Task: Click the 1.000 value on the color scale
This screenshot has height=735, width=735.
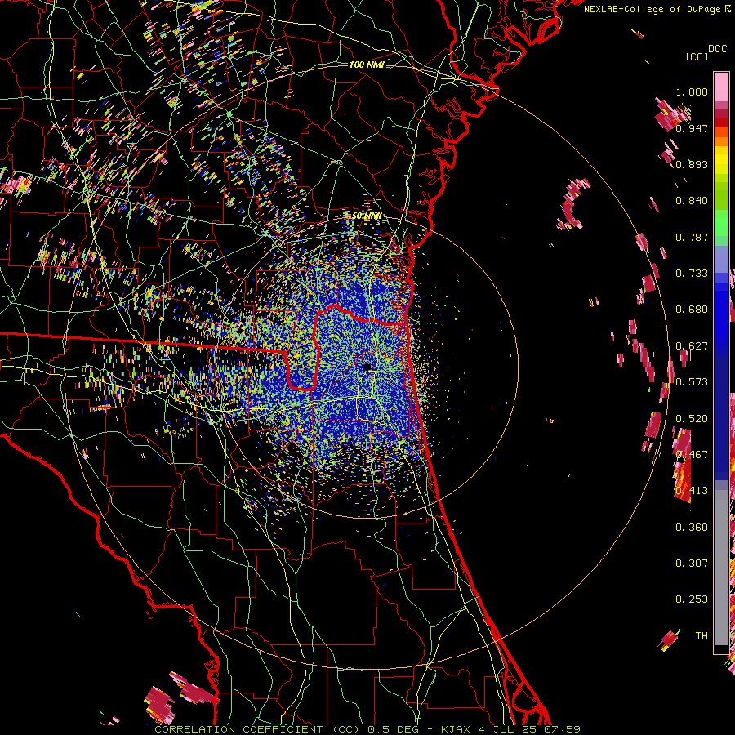Action: point(692,91)
